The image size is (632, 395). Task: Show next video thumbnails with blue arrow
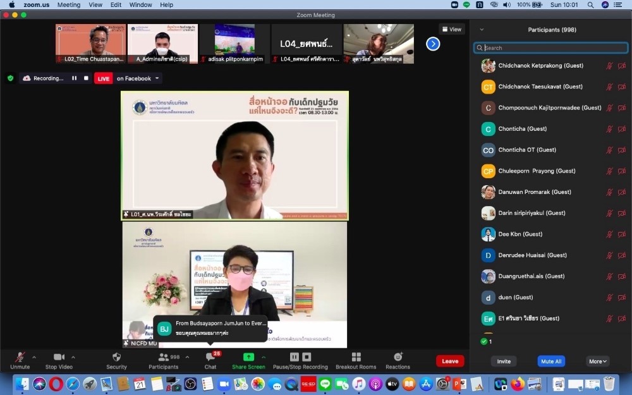coord(433,44)
